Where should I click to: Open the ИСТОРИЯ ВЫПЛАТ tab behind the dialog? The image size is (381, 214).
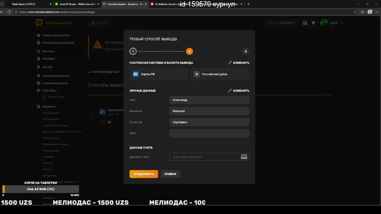[104, 72]
